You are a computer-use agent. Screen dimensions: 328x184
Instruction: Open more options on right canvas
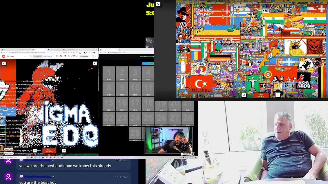coord(278,95)
